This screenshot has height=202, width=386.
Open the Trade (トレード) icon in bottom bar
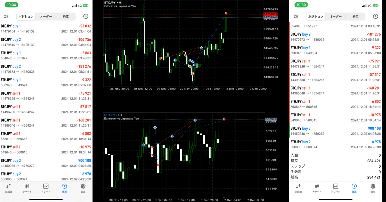coord(46,188)
